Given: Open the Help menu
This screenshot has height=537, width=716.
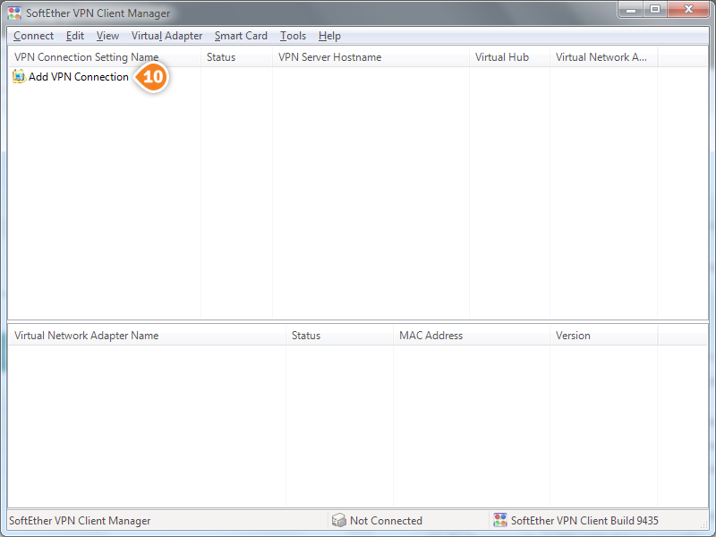Looking at the screenshot, I should click(x=329, y=36).
